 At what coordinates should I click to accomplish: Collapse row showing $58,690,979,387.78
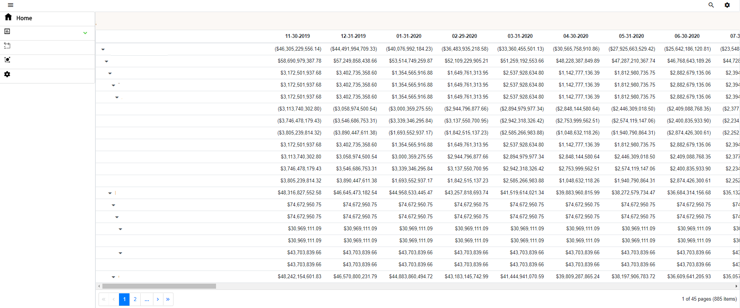[x=107, y=61]
